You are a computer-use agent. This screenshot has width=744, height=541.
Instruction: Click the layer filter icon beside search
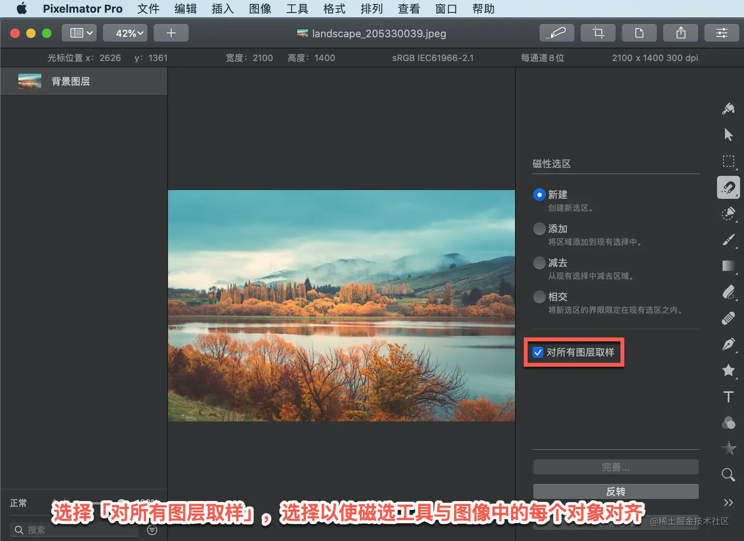pyautogui.click(x=152, y=530)
